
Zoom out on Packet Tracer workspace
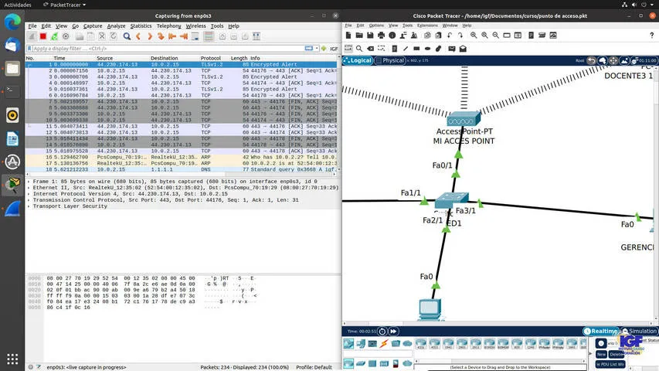coord(496,36)
